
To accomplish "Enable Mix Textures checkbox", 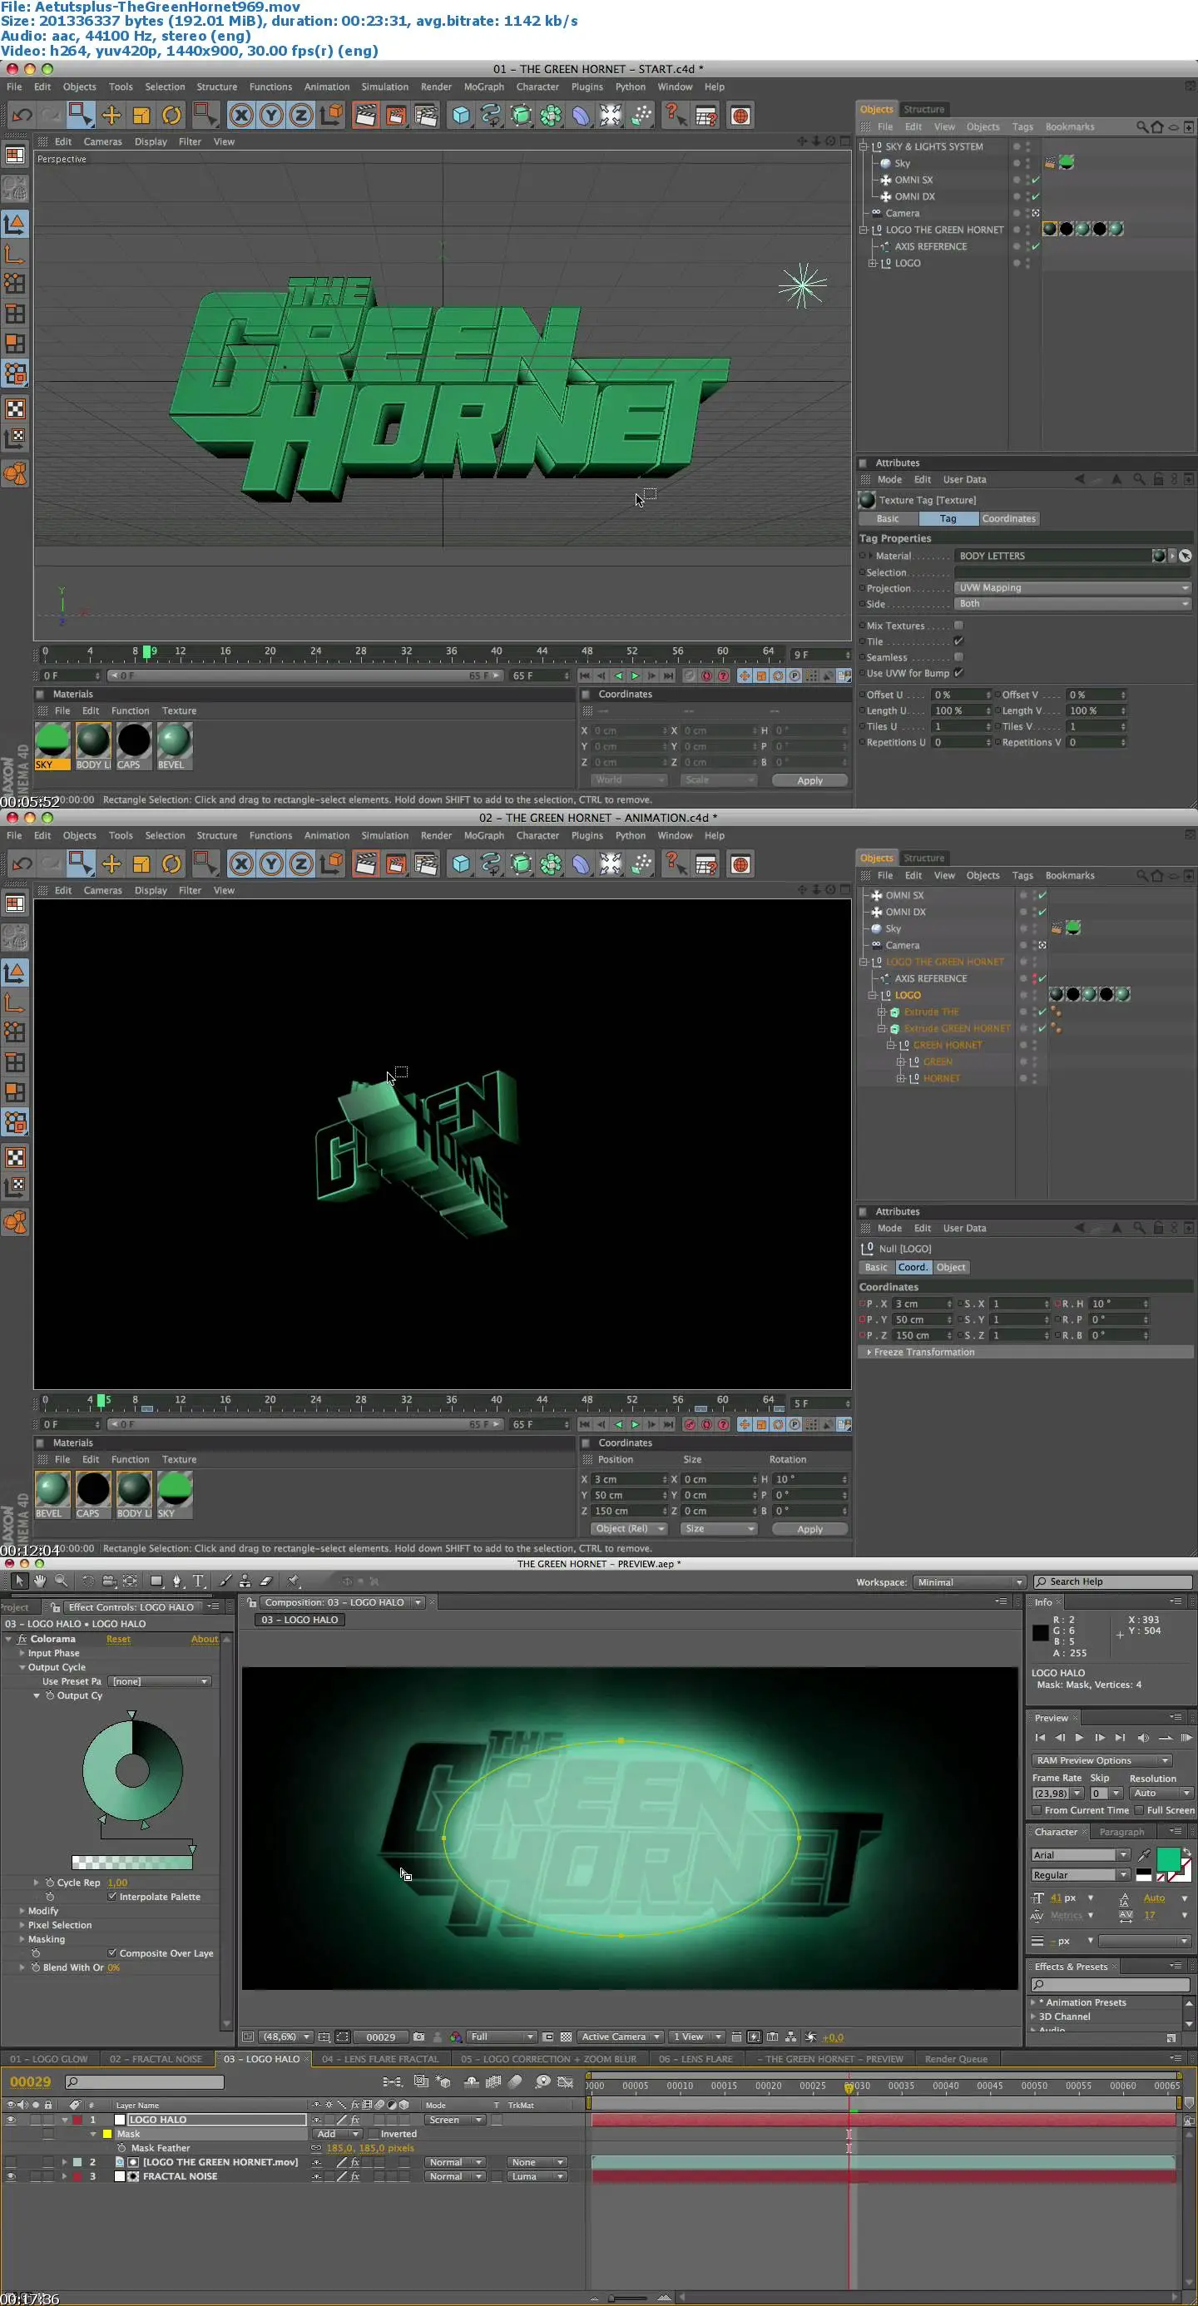I will pyautogui.click(x=959, y=625).
